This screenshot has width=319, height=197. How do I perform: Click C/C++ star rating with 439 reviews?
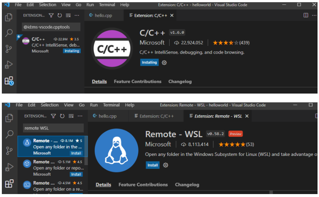(231, 43)
